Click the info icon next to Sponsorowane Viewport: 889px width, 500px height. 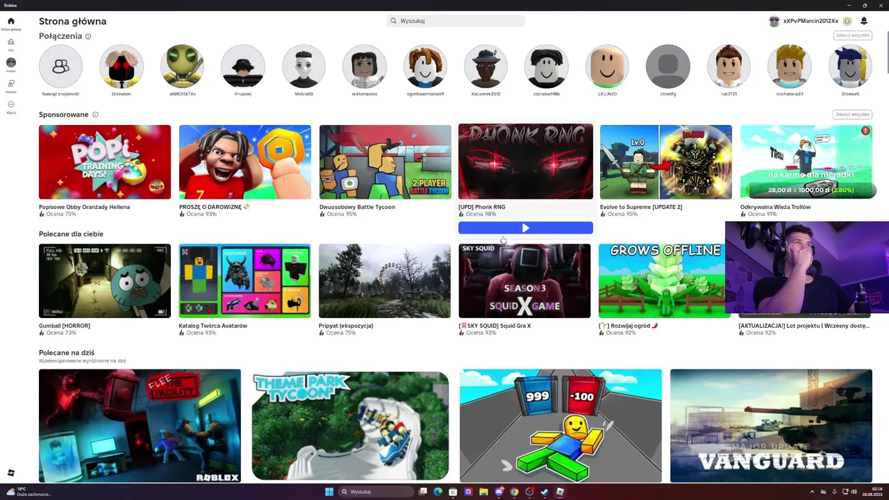95,115
